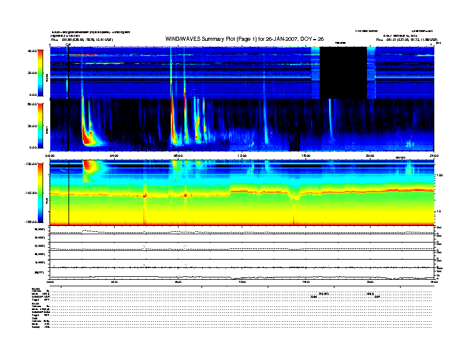
Task: Select the 30.00 label on RAD1 scale
Action: point(32,126)
